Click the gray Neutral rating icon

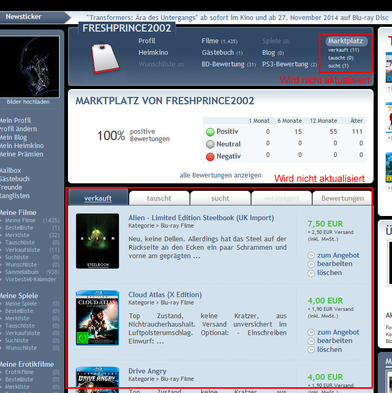(x=210, y=144)
